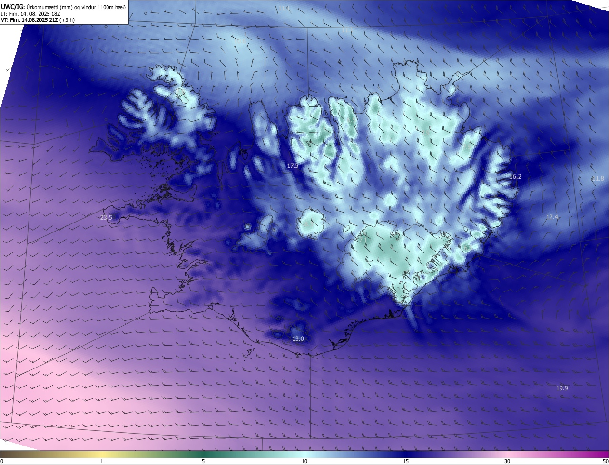Viewport: 609px width, 465px height.
Task: Click the 16.2 value label on the east coast
Action: tap(515, 176)
